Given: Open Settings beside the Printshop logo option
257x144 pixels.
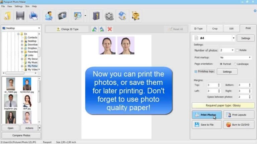Looking at the screenshot, I should click(227, 72).
